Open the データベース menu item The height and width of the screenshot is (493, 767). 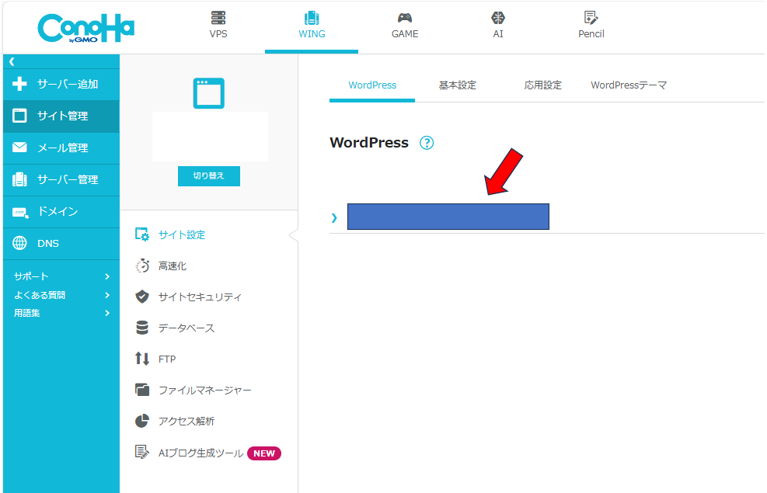186,328
